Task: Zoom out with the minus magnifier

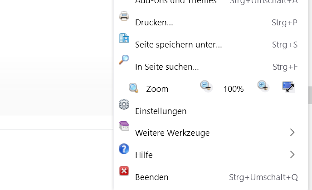Action: coord(206,85)
